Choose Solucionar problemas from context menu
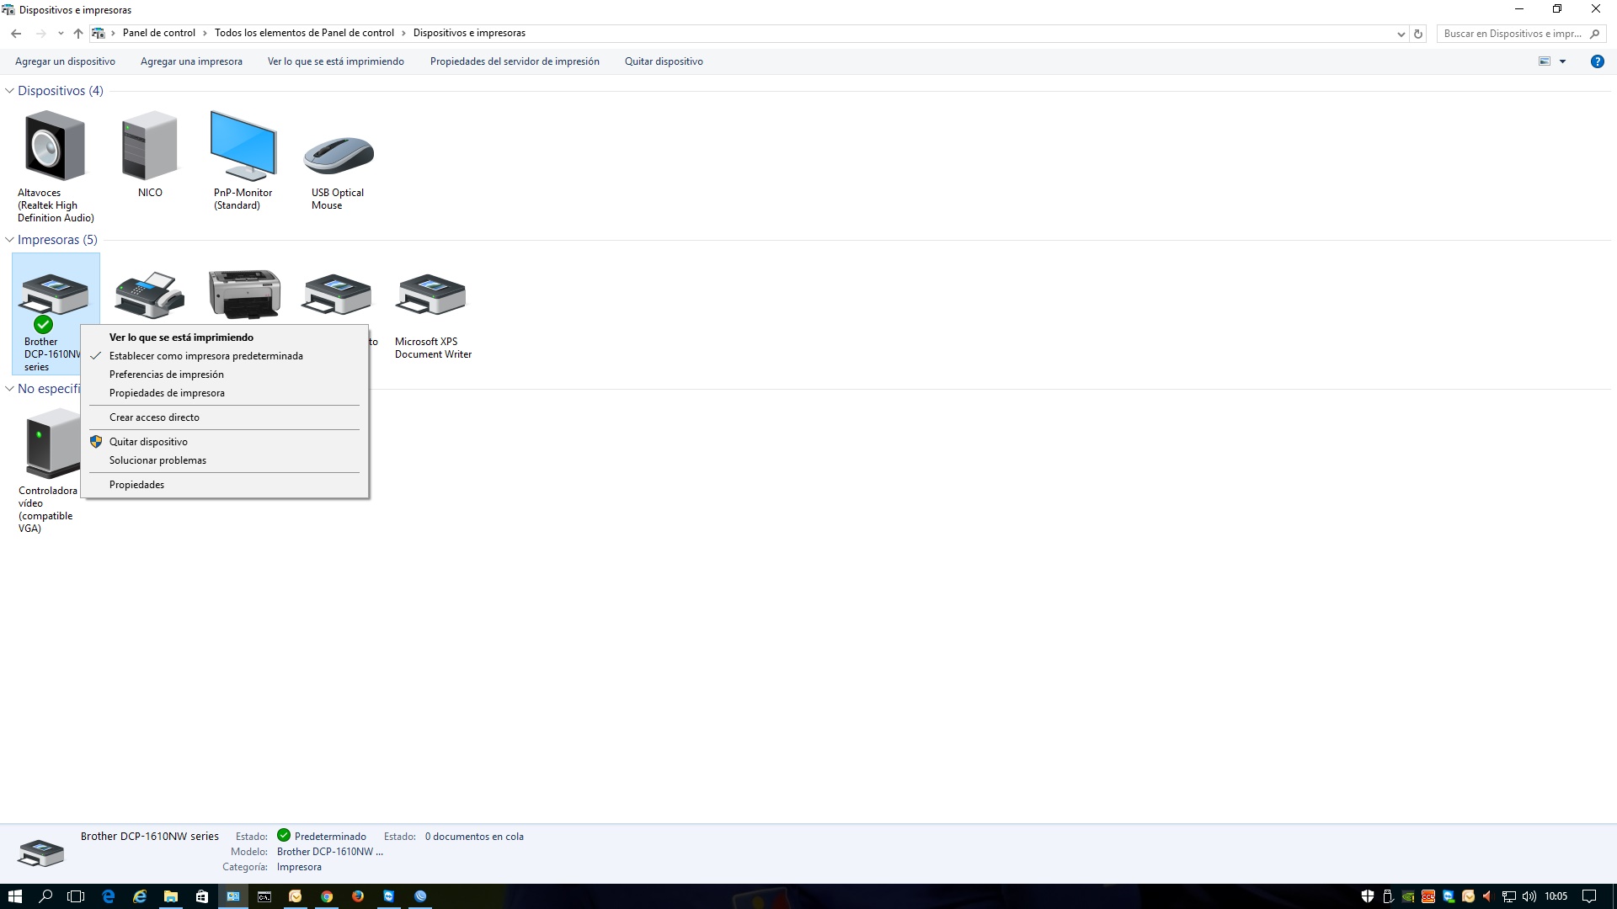The height and width of the screenshot is (909, 1617). 157,460
